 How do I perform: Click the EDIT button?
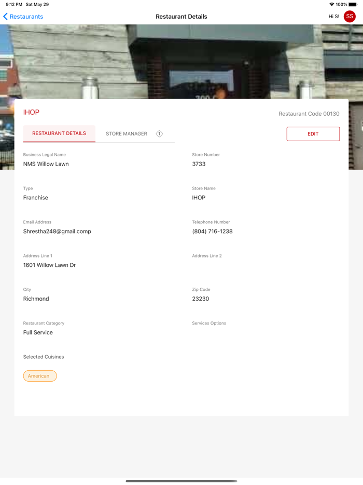[313, 134]
